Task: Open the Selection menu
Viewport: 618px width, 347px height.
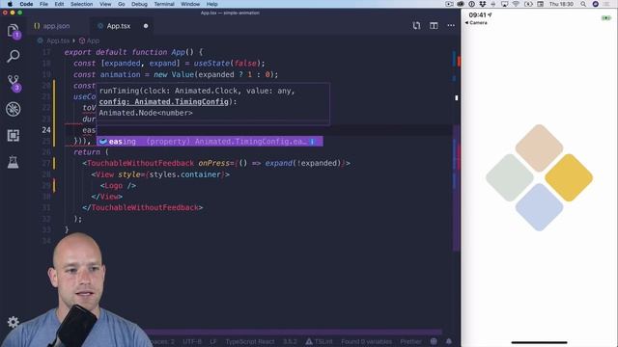Action: point(81,4)
